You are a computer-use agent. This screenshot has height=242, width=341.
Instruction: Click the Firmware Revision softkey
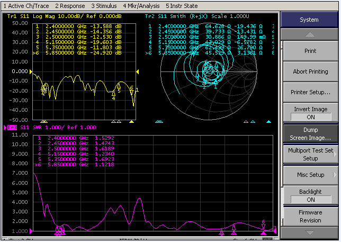click(x=310, y=216)
